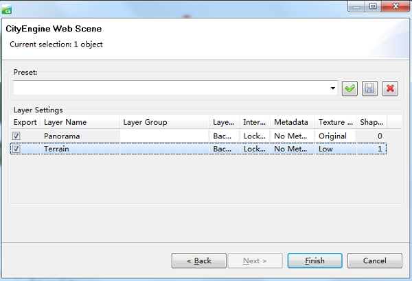412x281 pixels.
Task: Click the Terrain shape count 1 cell
Action: point(371,149)
